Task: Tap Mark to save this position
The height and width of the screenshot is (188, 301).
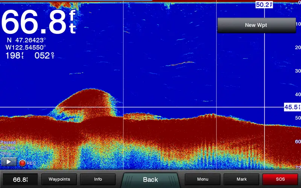Action: (242, 179)
